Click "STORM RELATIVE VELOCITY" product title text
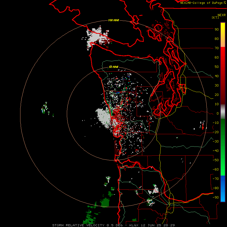The image size is (227, 227). pyautogui.click(x=78, y=225)
